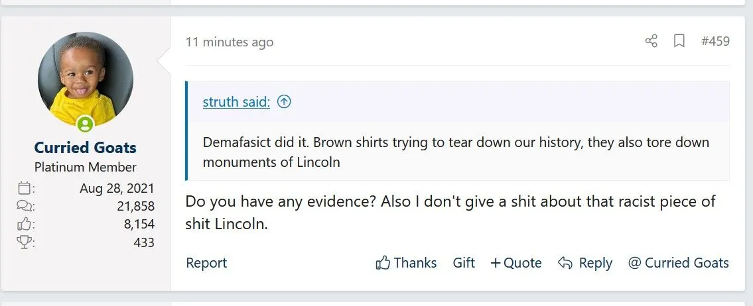Click the calendar joined-date icon
The width and height of the screenshot is (753, 306).
24,187
